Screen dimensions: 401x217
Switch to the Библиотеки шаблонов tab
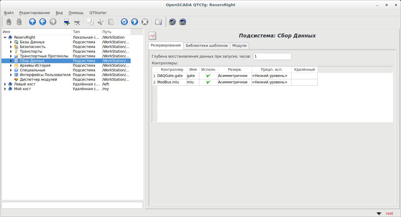click(x=207, y=46)
